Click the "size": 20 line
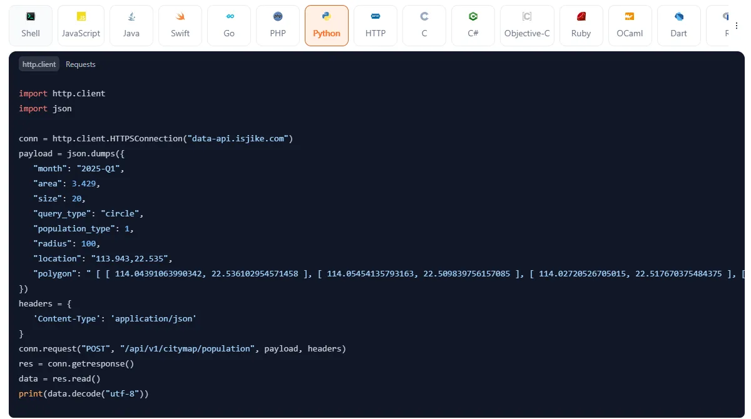Screen dimensions: 751x419 (x=59, y=198)
